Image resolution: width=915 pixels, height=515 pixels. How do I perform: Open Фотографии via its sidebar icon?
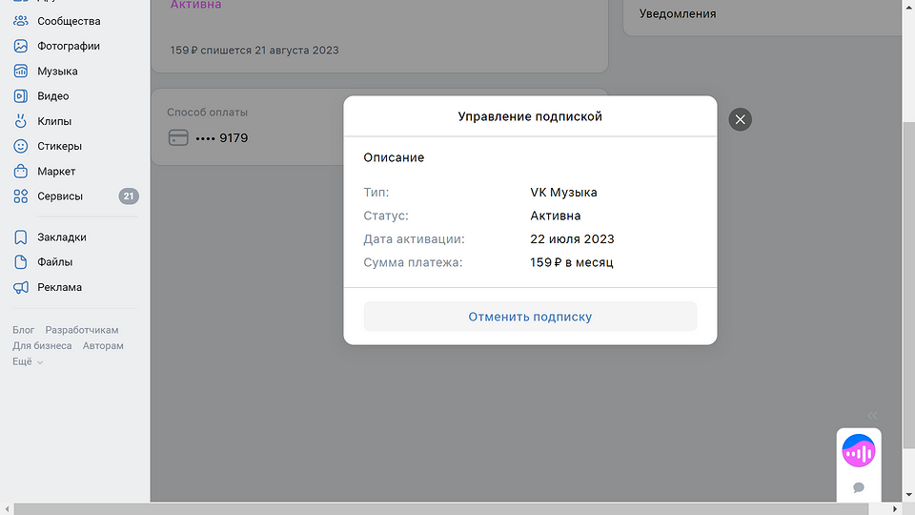click(x=20, y=46)
